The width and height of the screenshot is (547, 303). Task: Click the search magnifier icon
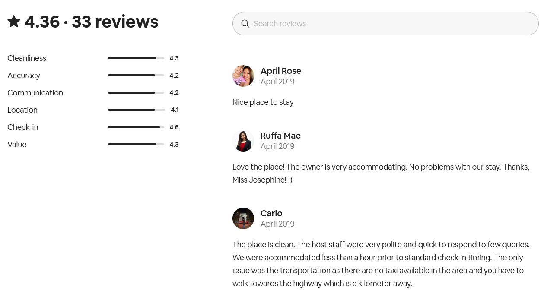tap(245, 24)
